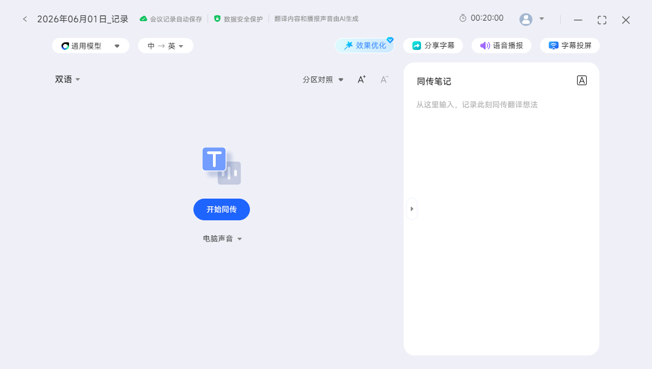Screen dimensions: 652x369
Task: Click the 会议记录自动保存 status text
Action: point(176,19)
